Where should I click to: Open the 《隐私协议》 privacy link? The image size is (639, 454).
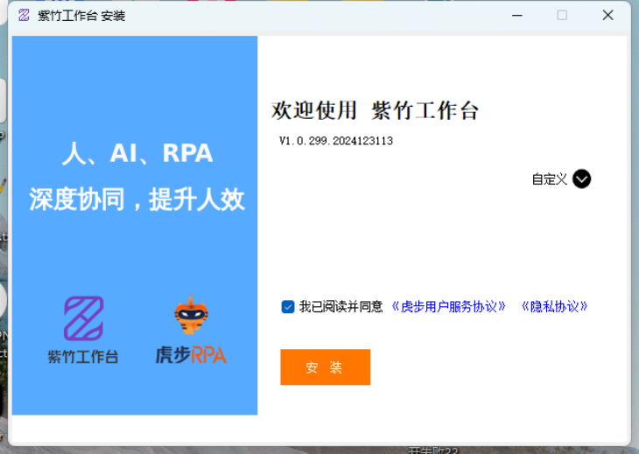(555, 306)
